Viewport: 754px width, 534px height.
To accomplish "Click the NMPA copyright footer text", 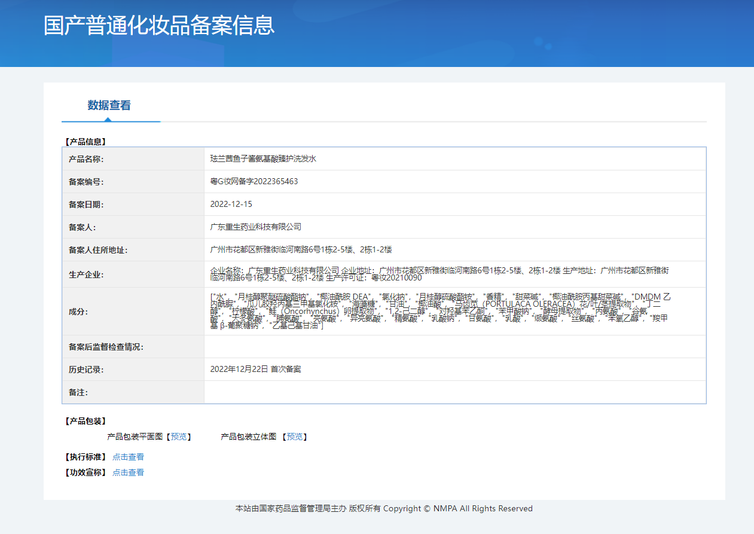I will [384, 508].
